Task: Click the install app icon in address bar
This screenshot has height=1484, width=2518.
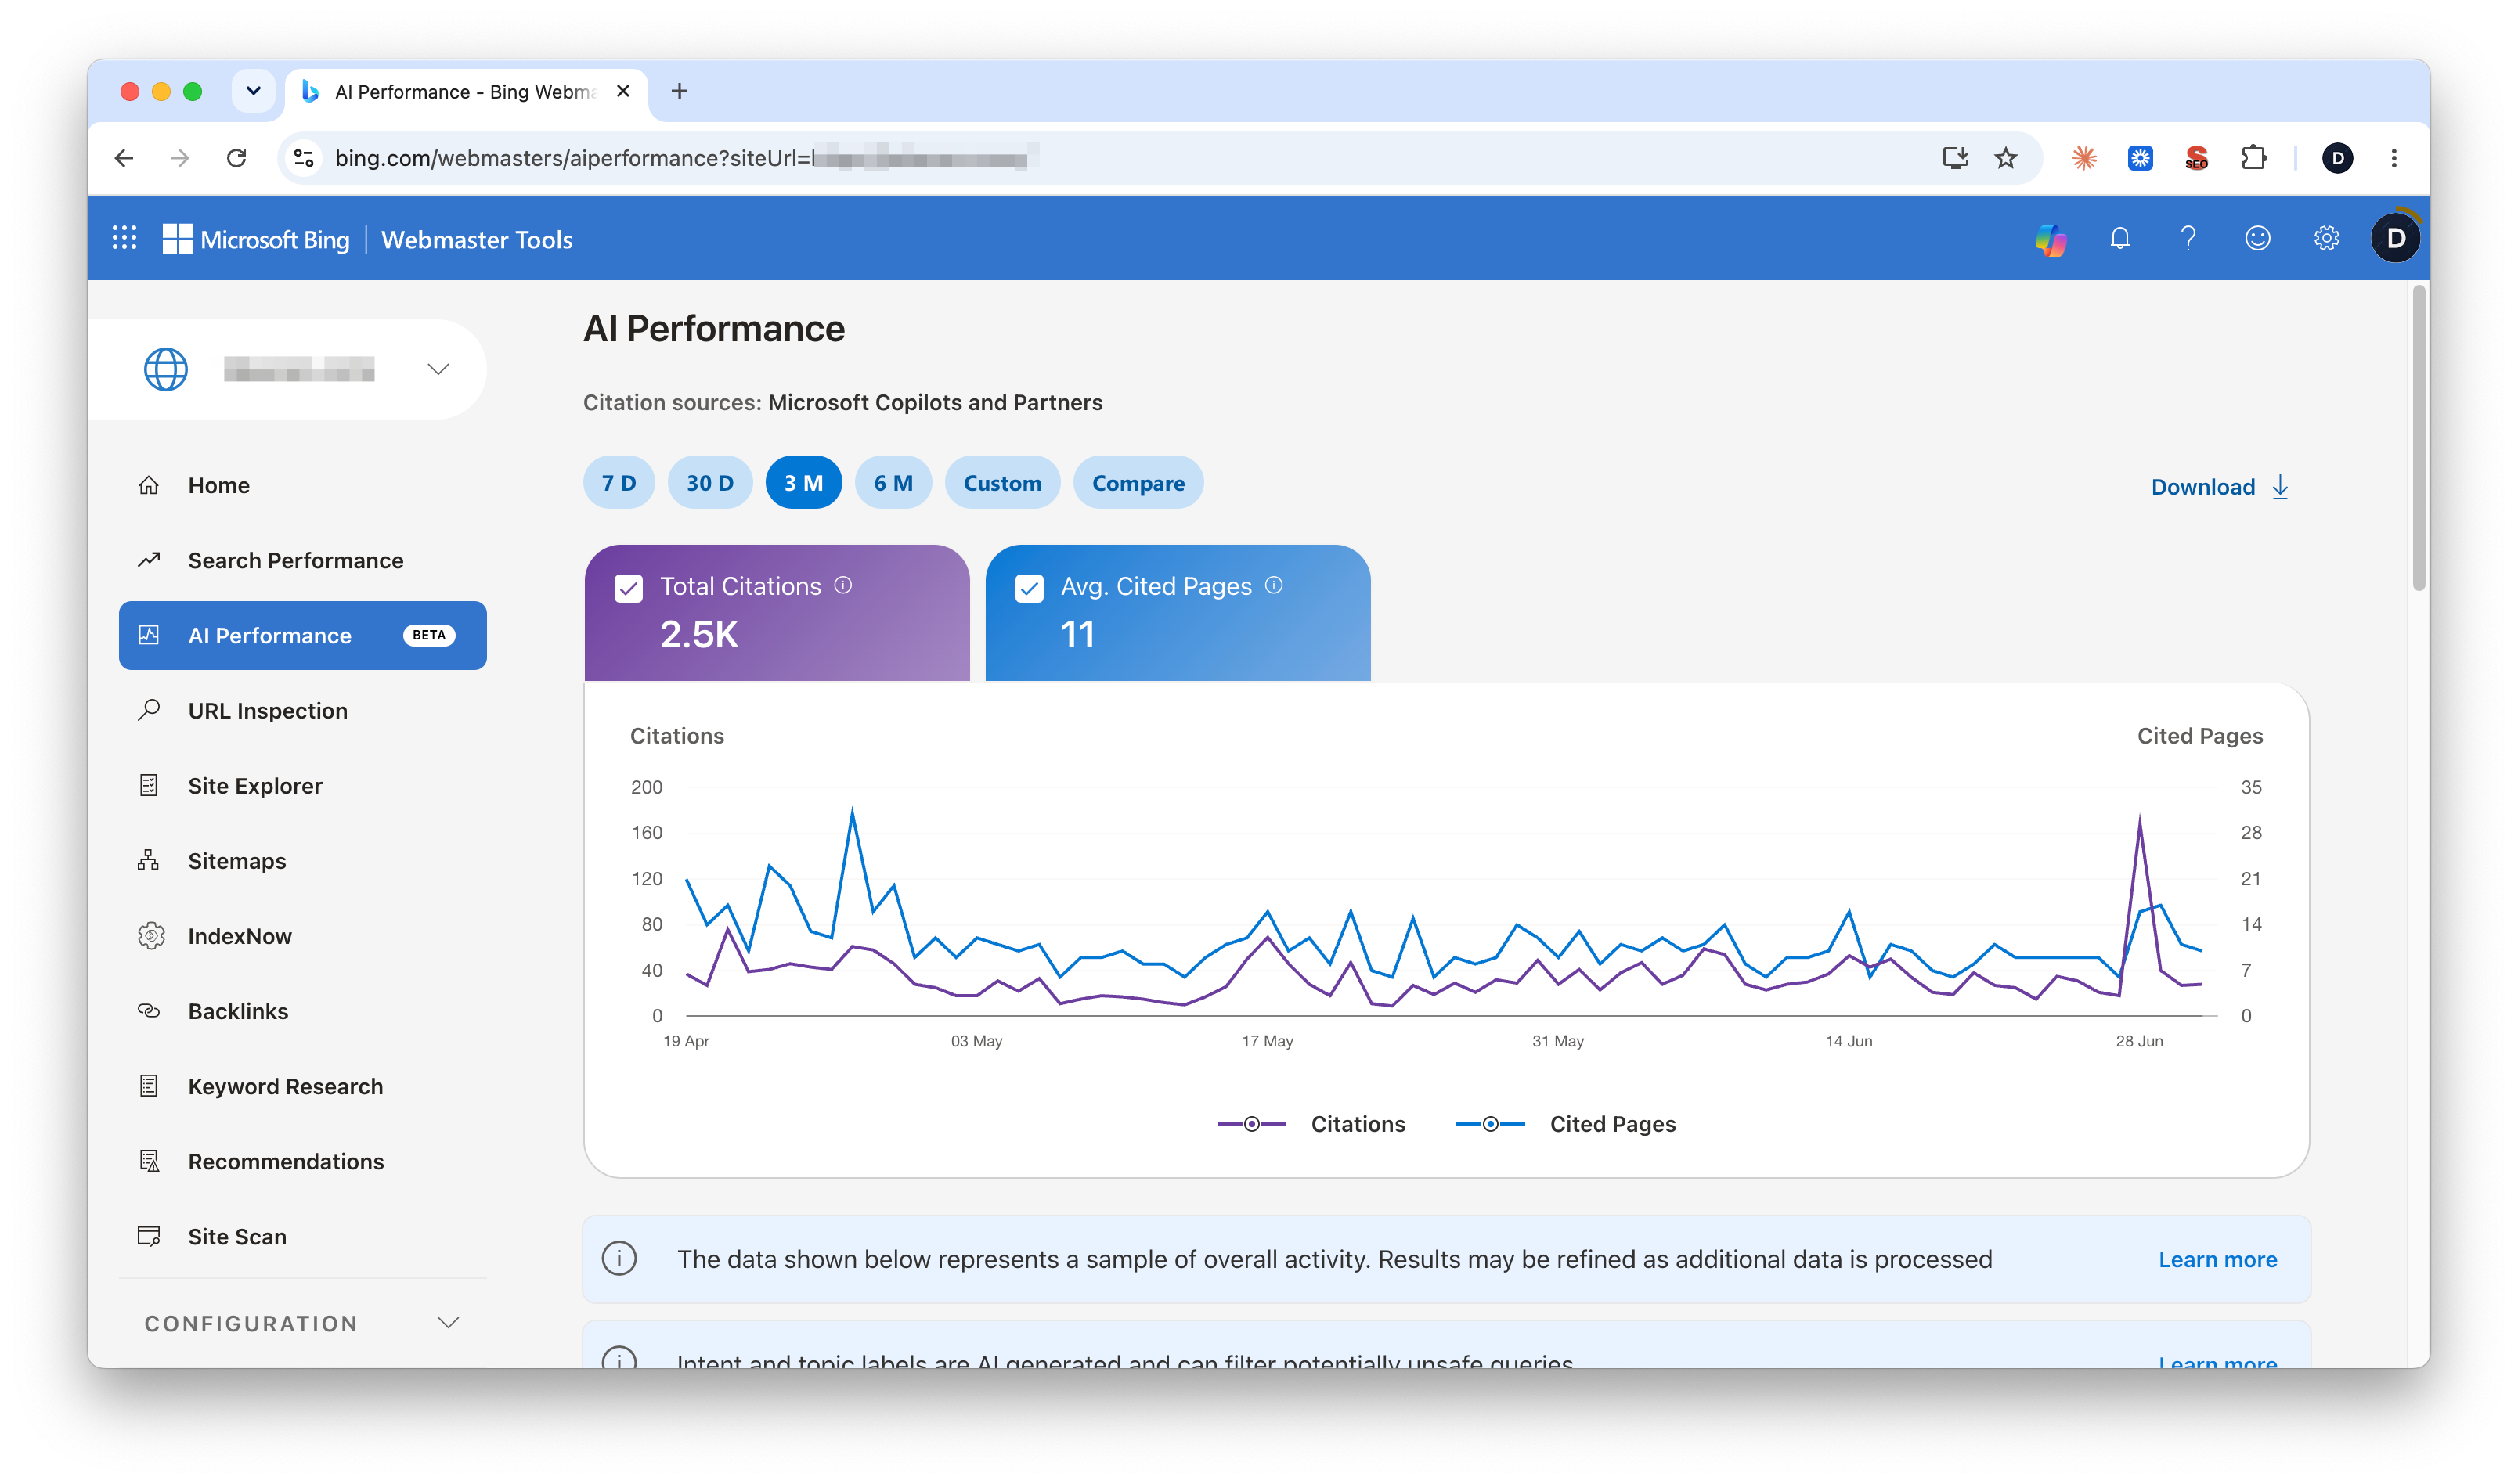Action: (x=1955, y=158)
